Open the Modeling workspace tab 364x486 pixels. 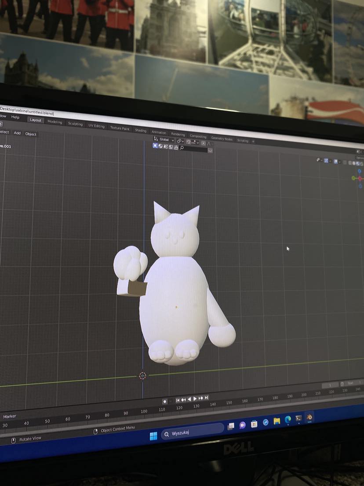coord(55,122)
